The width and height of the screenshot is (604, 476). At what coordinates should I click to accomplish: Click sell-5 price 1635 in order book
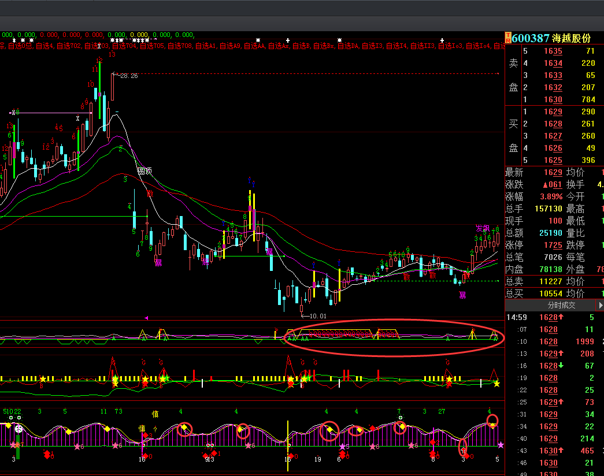coord(553,51)
